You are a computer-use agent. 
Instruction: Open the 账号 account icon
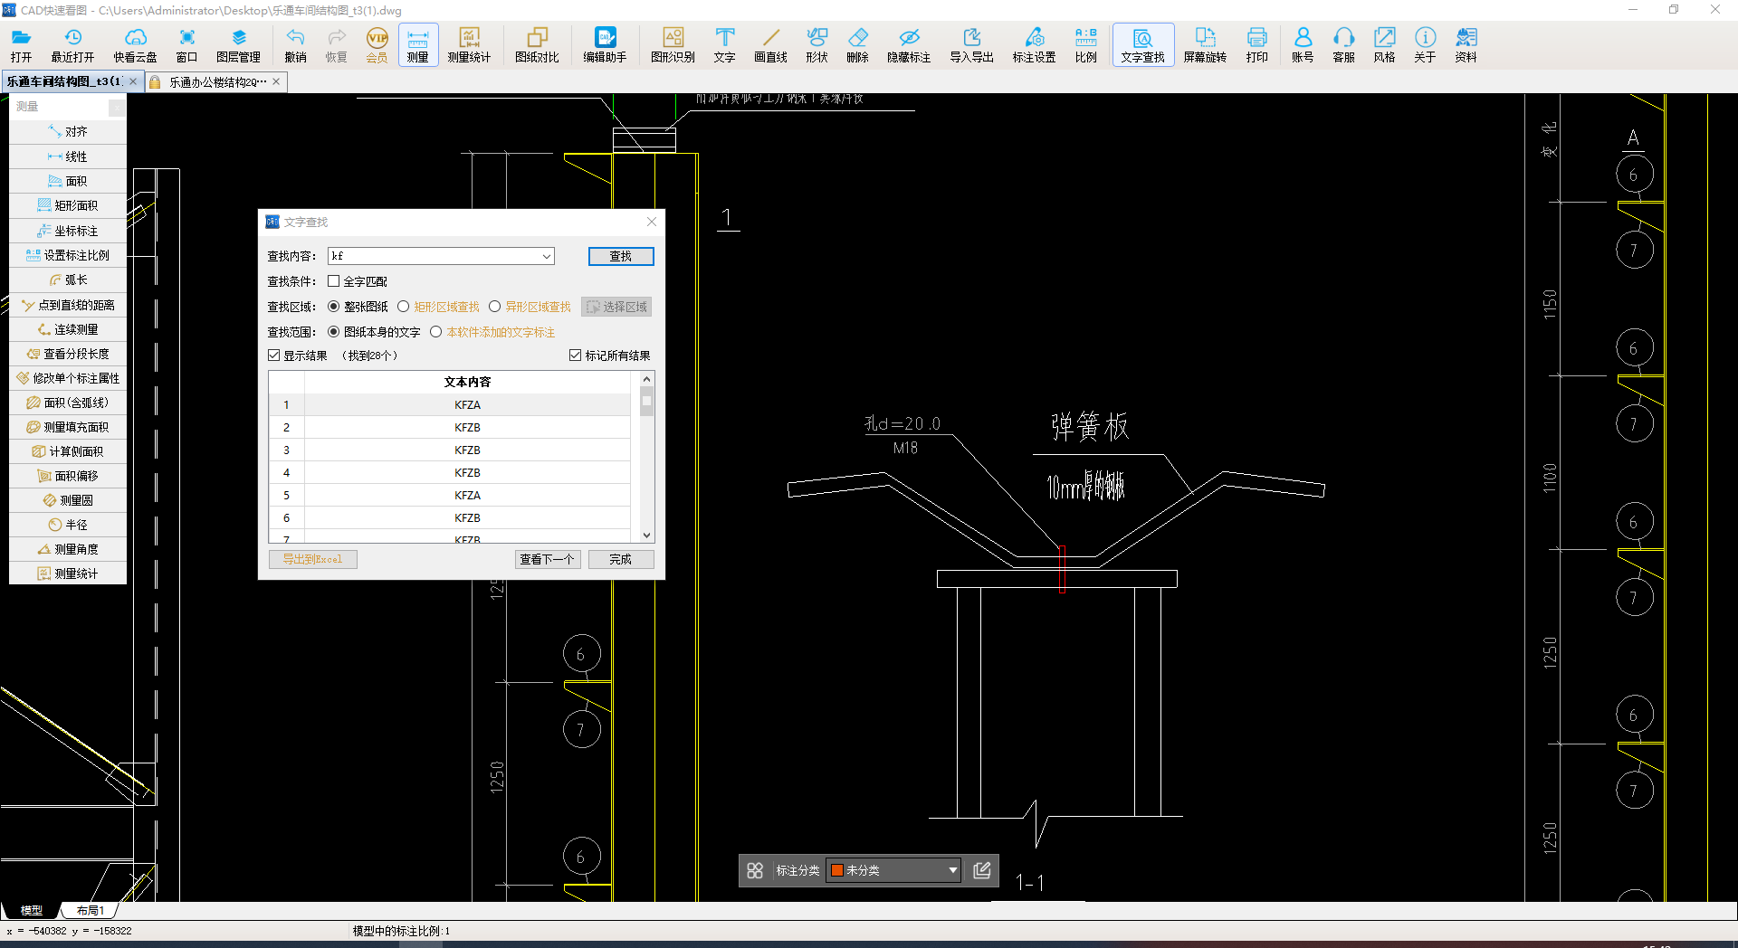click(1303, 44)
